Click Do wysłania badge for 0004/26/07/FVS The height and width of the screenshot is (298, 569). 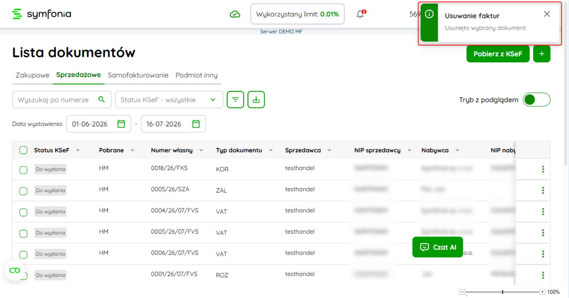(51, 211)
